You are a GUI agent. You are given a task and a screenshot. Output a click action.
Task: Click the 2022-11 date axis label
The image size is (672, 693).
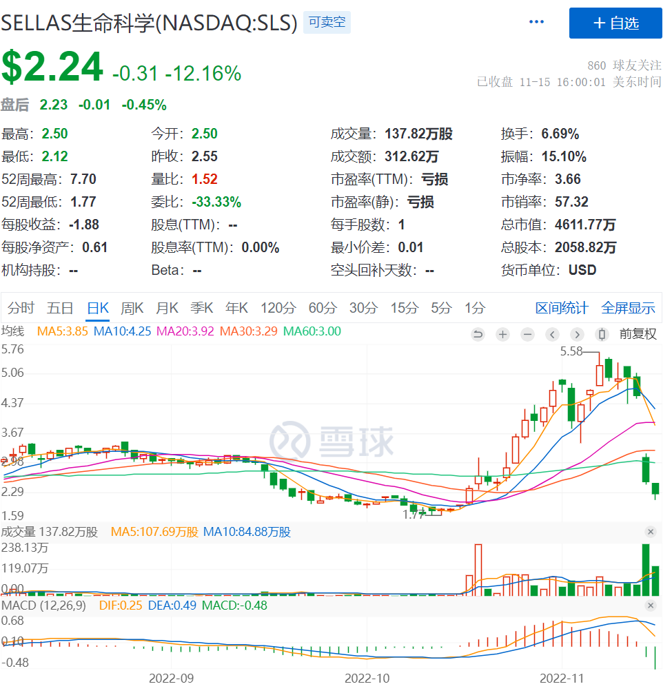pyautogui.click(x=562, y=679)
